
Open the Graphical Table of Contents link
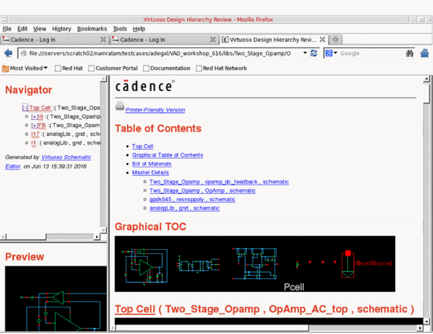pyautogui.click(x=168, y=155)
